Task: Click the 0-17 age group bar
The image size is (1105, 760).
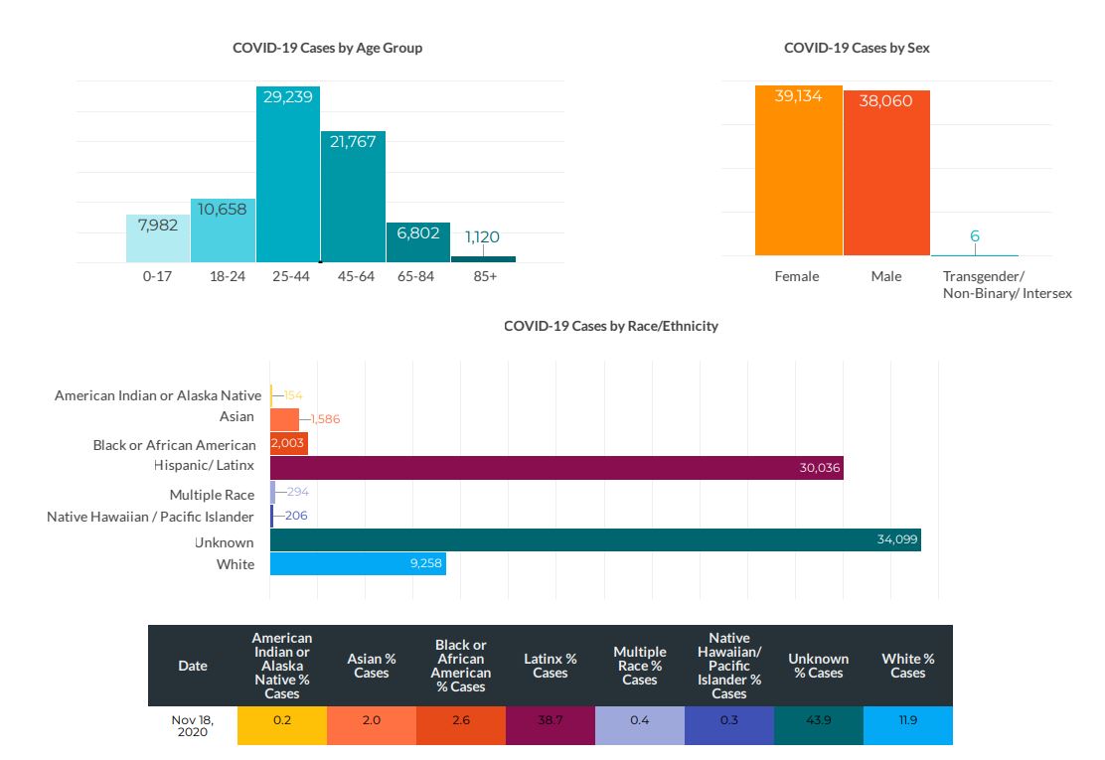Action: click(157, 239)
